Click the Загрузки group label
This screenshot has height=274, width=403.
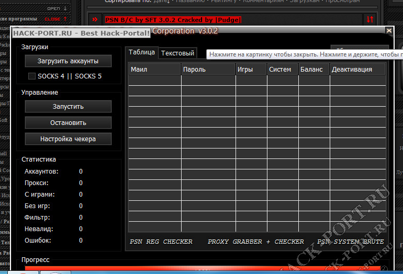click(x=35, y=47)
